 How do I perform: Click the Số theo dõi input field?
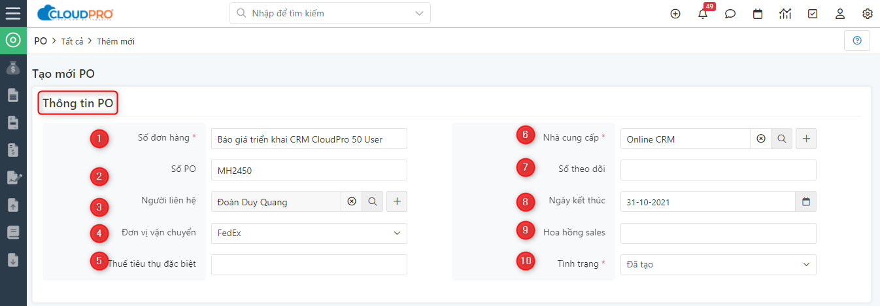pyautogui.click(x=718, y=170)
